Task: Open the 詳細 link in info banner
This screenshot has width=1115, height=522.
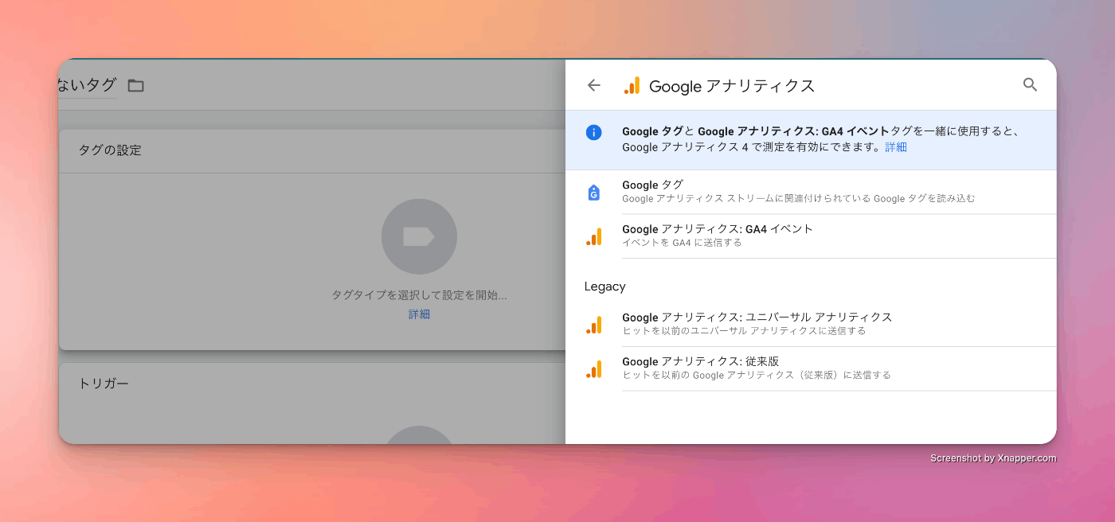Action: point(896,147)
